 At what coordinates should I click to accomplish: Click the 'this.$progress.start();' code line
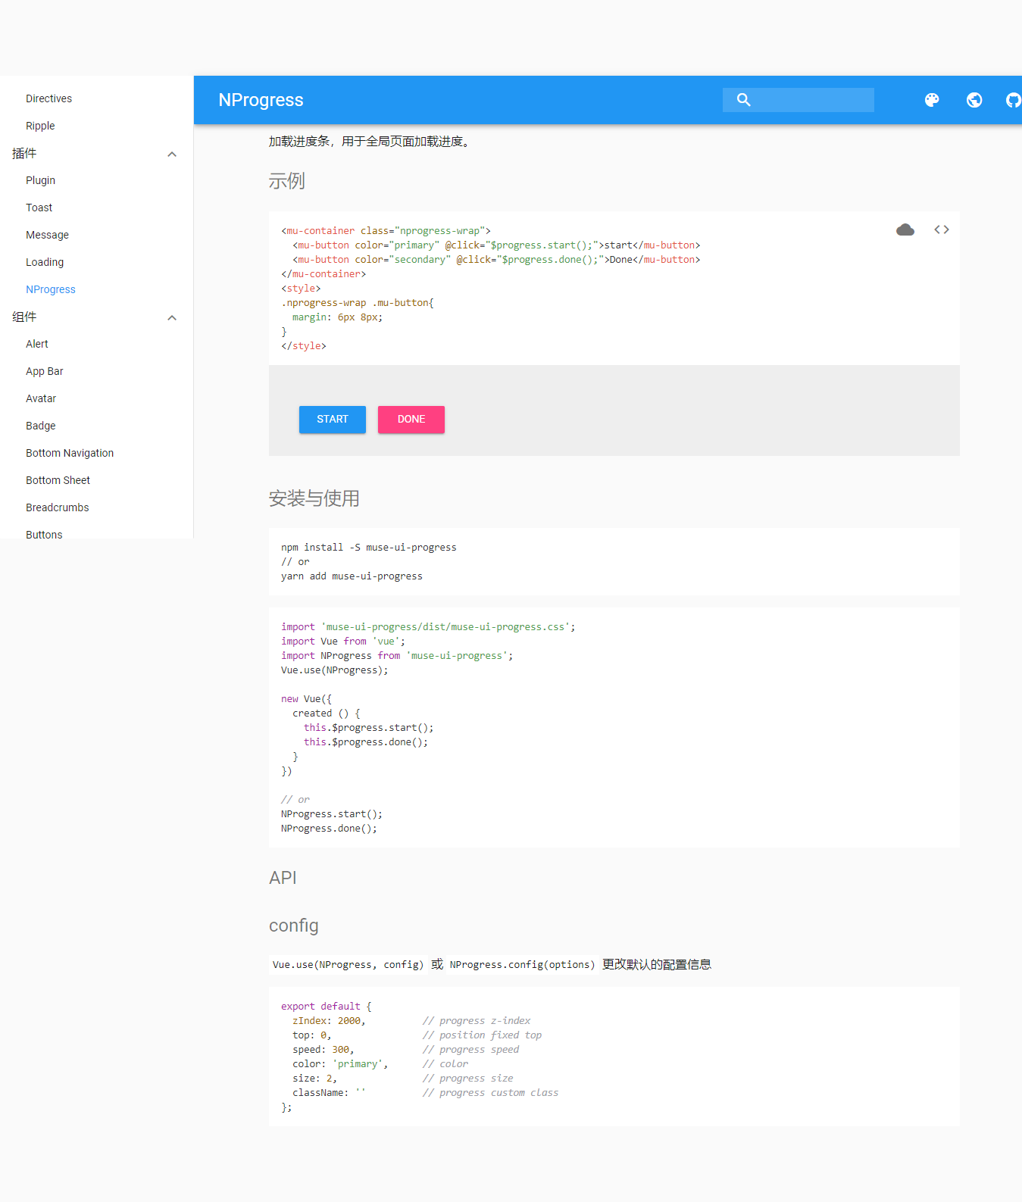click(369, 728)
